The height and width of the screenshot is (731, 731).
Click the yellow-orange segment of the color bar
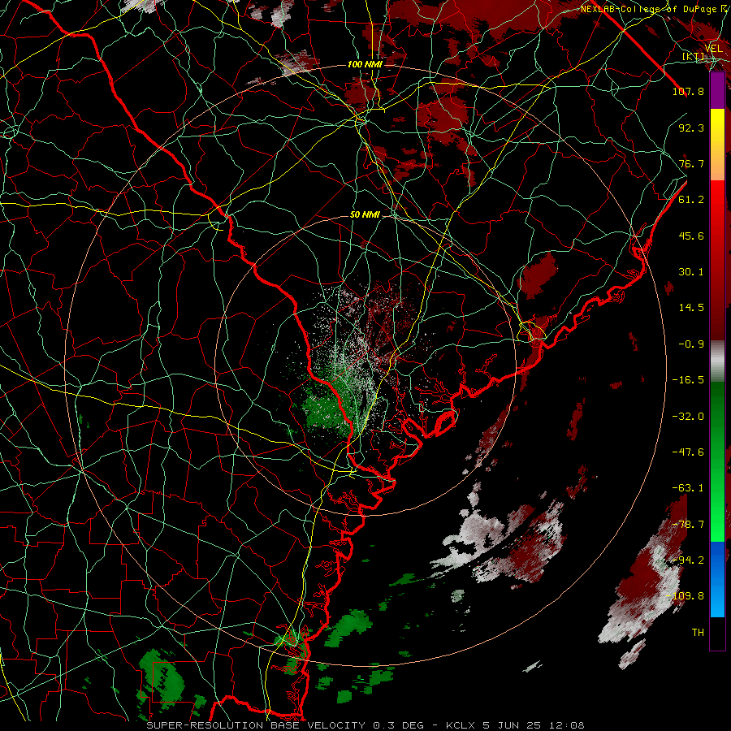tap(717, 145)
